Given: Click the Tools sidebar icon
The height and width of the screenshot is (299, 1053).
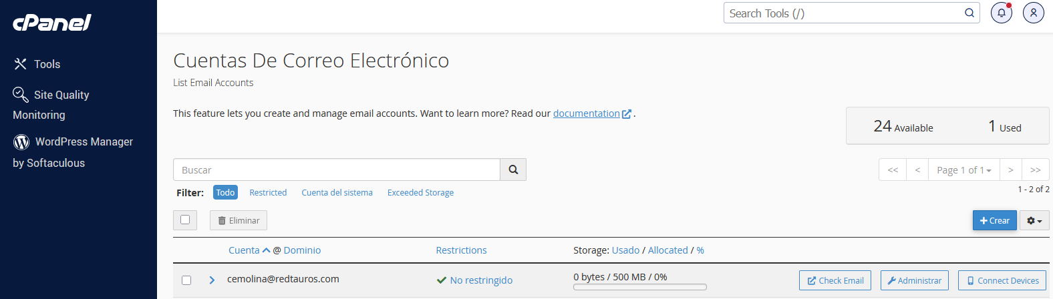Looking at the screenshot, I should coord(20,64).
